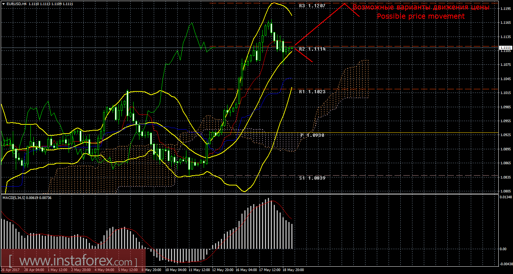The image size is (513, 274).
Task: Open the www.instaforex.com watermark link
Action: [73, 262]
